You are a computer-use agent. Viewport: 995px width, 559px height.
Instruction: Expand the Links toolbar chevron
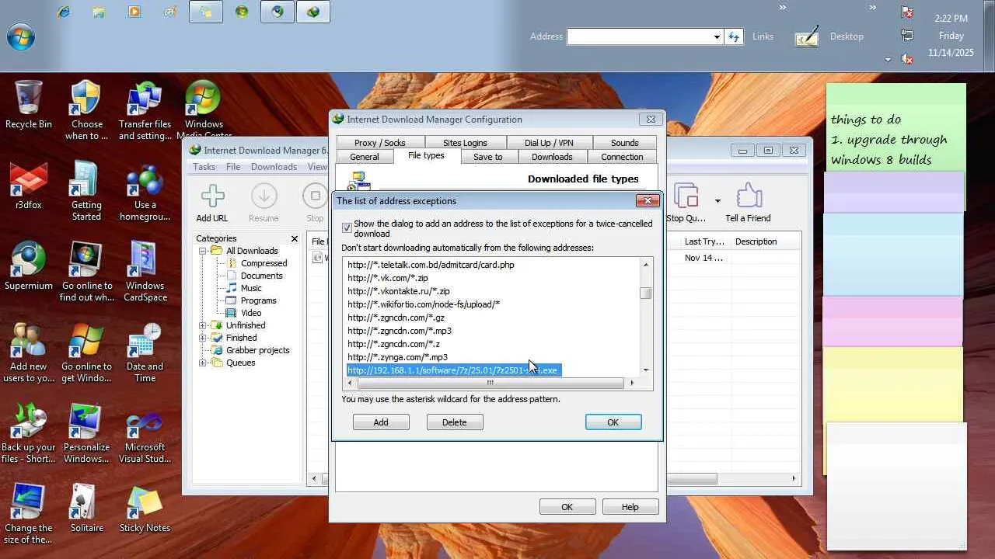[783, 8]
